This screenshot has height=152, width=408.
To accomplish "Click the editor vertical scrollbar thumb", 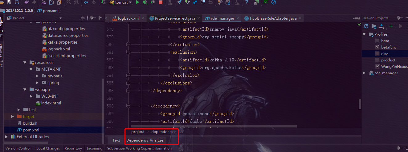I will pos(360,104).
